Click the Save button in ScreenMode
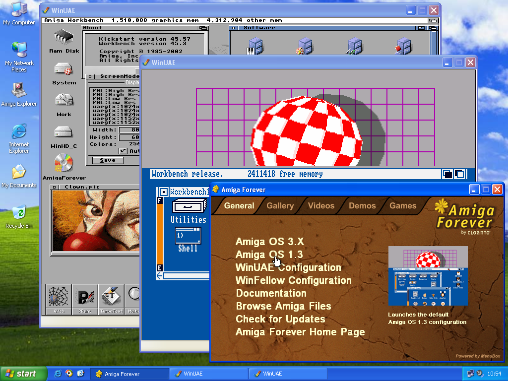 coord(108,160)
